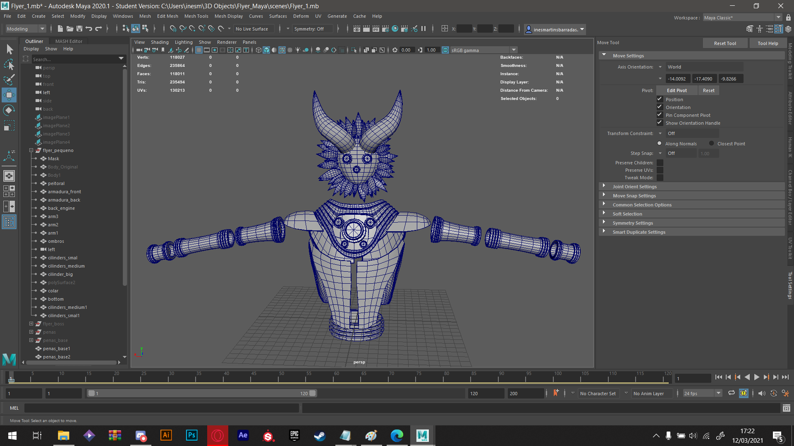Toggle smooth shade all in viewport toolbar
This screenshot has width=794, height=446.
point(266,50)
